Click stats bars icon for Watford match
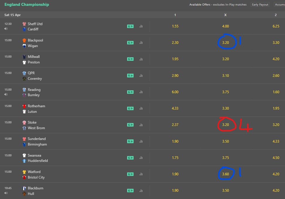Screen dimensions: 285x199 (141, 174)
